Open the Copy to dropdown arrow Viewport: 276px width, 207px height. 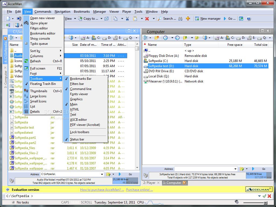pos(101,19)
